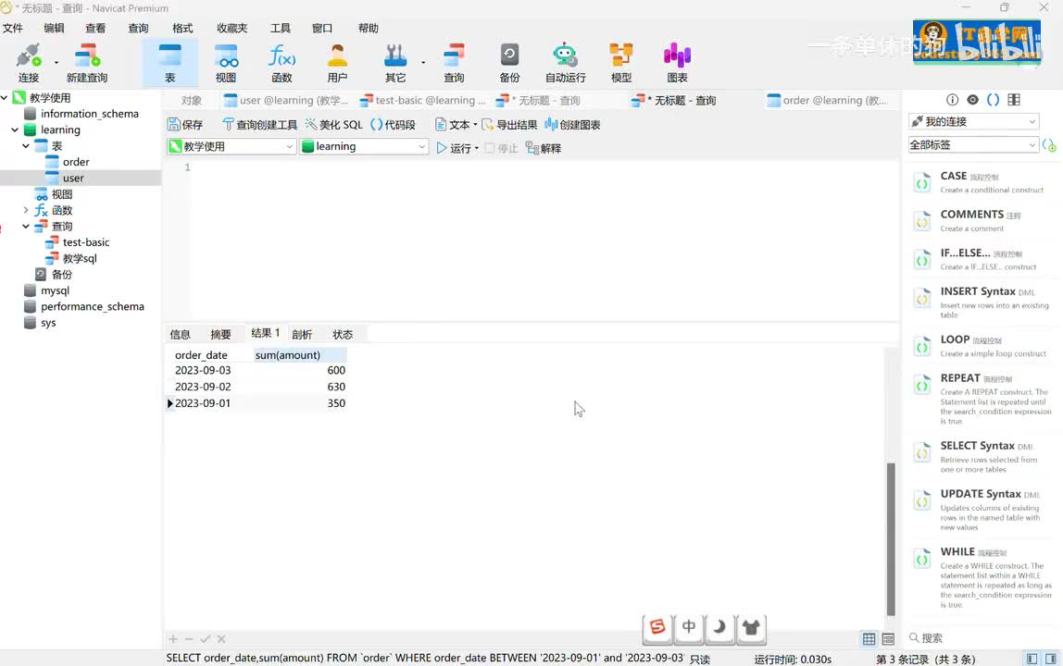
Task: Insert the SELECT Syntax snippet
Action: click(981, 457)
